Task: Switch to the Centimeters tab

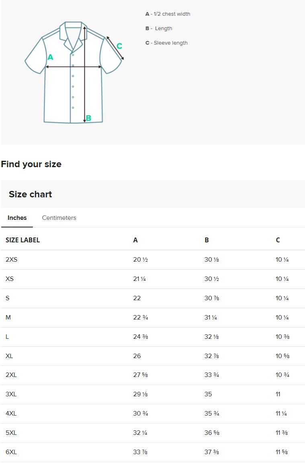Action: click(x=59, y=218)
